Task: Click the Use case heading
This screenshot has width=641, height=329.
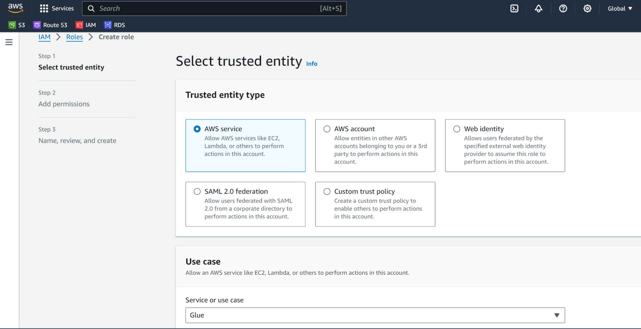Action: (x=203, y=262)
